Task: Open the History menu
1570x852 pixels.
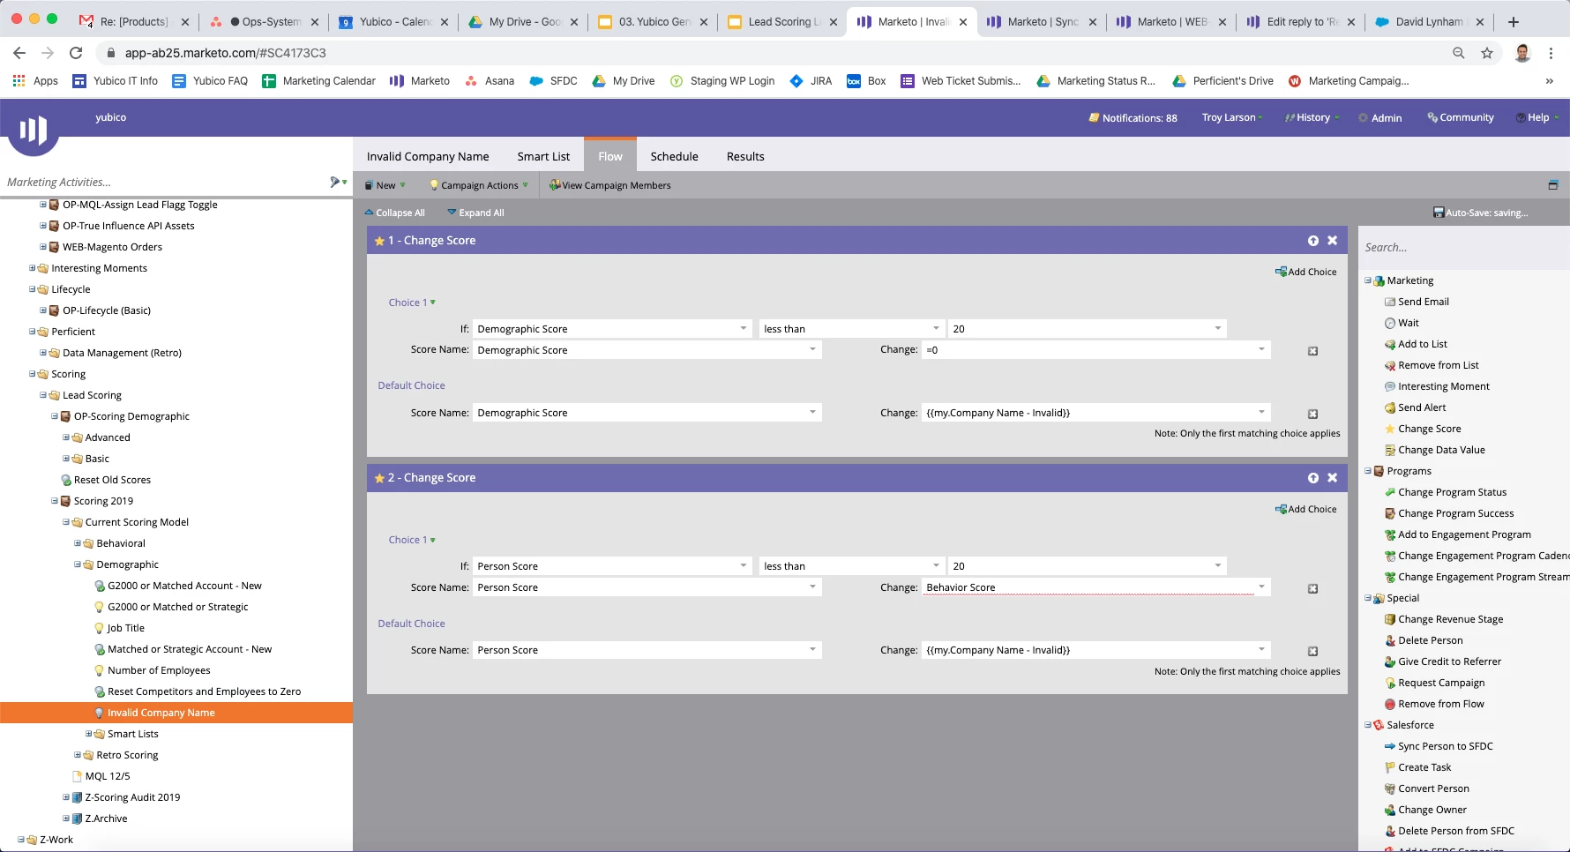Action: [1312, 117]
